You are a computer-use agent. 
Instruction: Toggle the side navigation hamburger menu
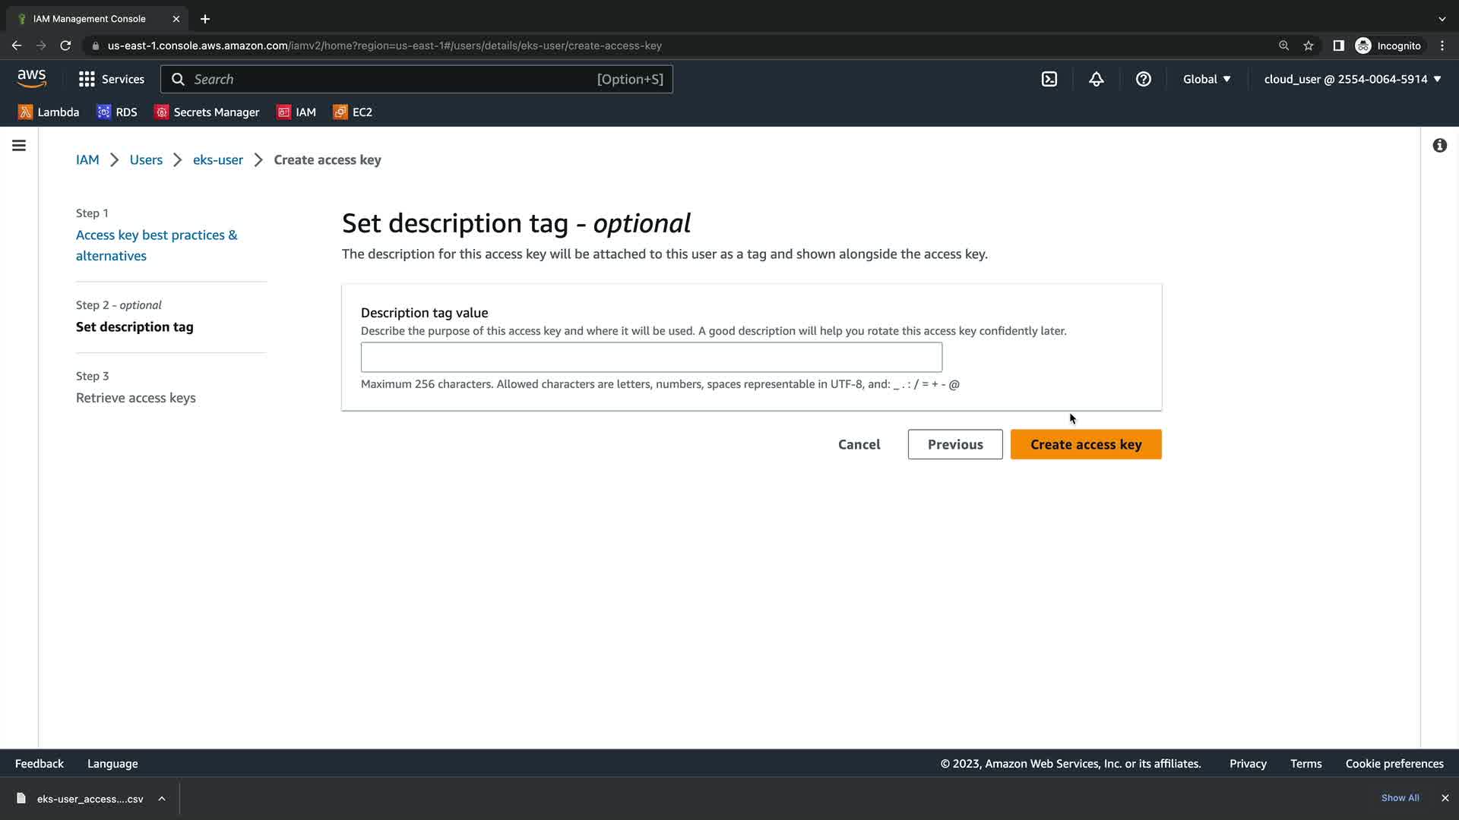coord(19,145)
